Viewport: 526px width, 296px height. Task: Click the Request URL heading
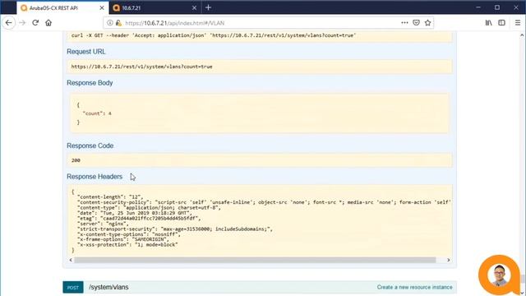tap(85, 52)
